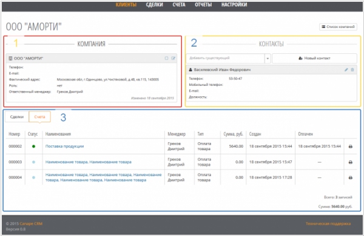Viewport: 364px width, 236px height.
Task: Click the Статус column header
Action: 33,134
